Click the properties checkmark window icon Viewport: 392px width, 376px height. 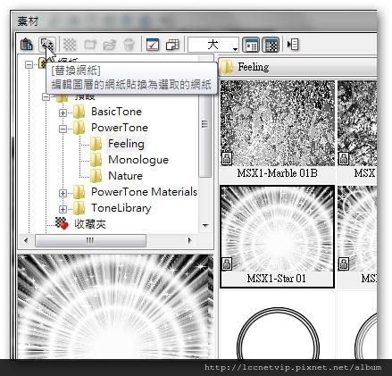click(153, 45)
